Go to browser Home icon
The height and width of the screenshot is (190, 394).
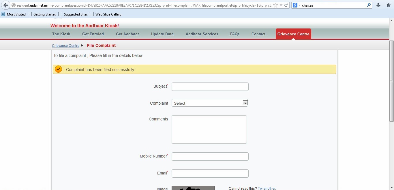[389, 5]
